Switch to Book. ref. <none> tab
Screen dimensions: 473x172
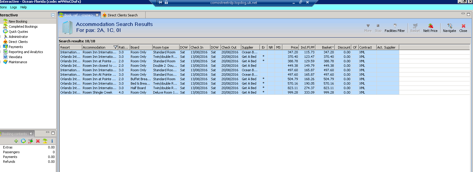(x=79, y=15)
